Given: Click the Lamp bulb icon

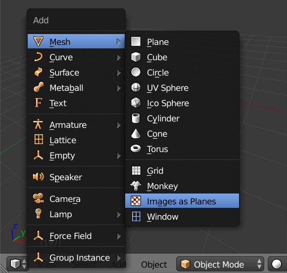Looking at the screenshot, I should tap(38, 214).
